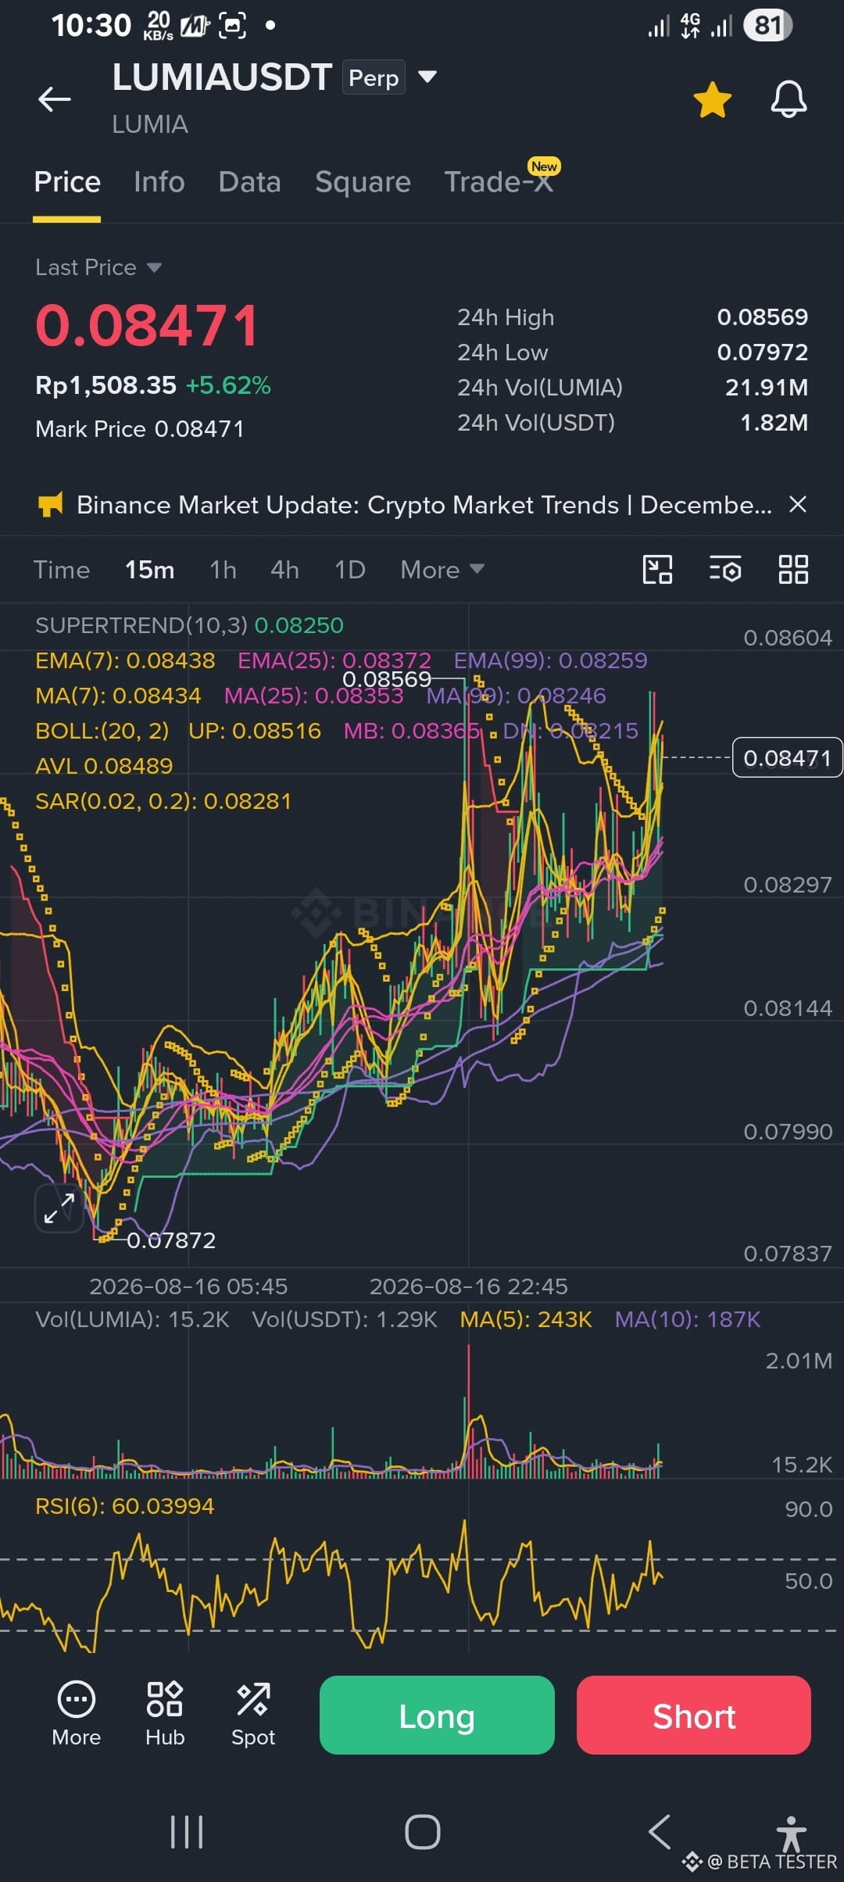Open price alert bell icon

point(789,99)
